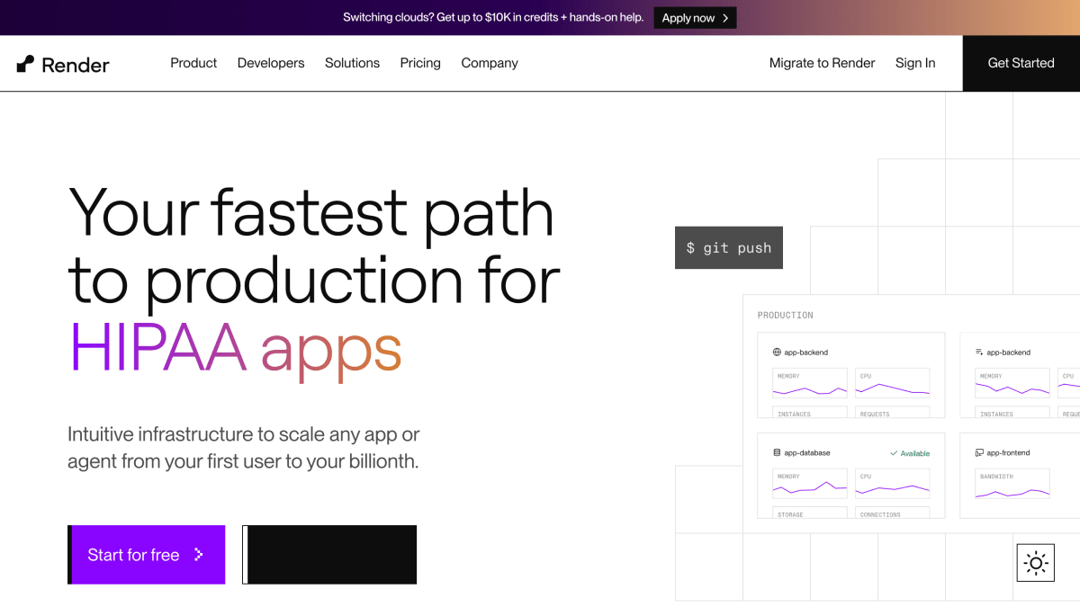
Task: Click the "$ git push" command box
Action: coord(729,247)
